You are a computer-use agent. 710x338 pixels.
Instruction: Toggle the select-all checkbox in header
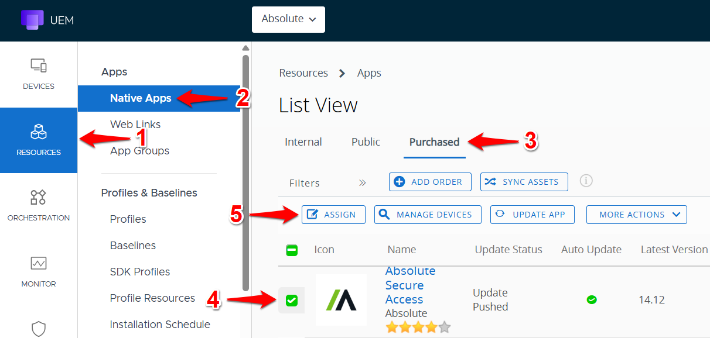pos(292,250)
